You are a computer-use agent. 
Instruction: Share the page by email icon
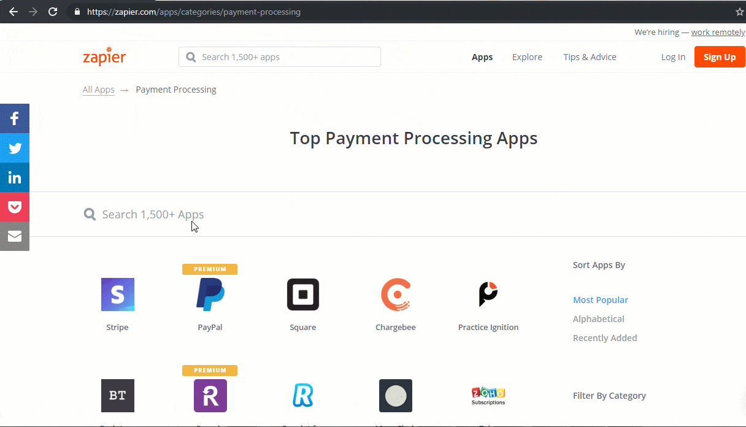click(x=15, y=236)
